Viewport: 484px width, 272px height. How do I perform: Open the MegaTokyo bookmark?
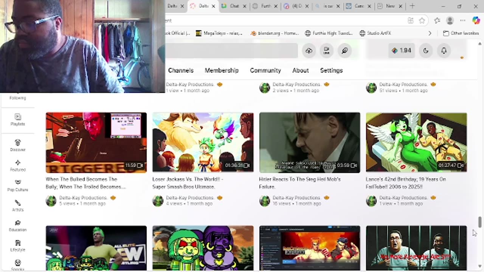[x=219, y=33]
